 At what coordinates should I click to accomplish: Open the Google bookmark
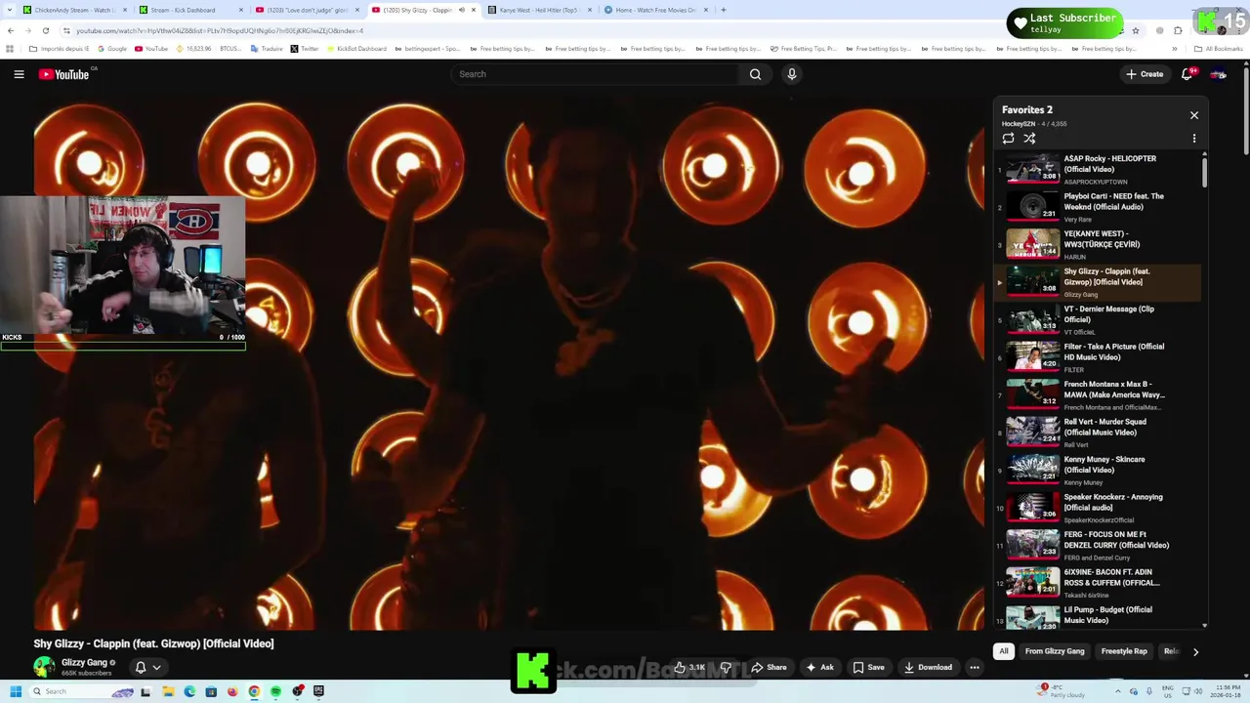click(112, 49)
